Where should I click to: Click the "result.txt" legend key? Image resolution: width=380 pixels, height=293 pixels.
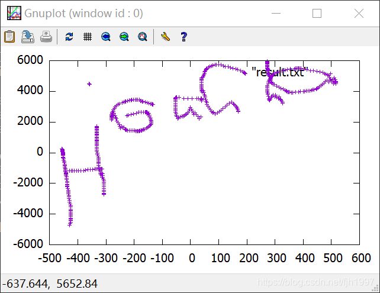[x=279, y=72]
